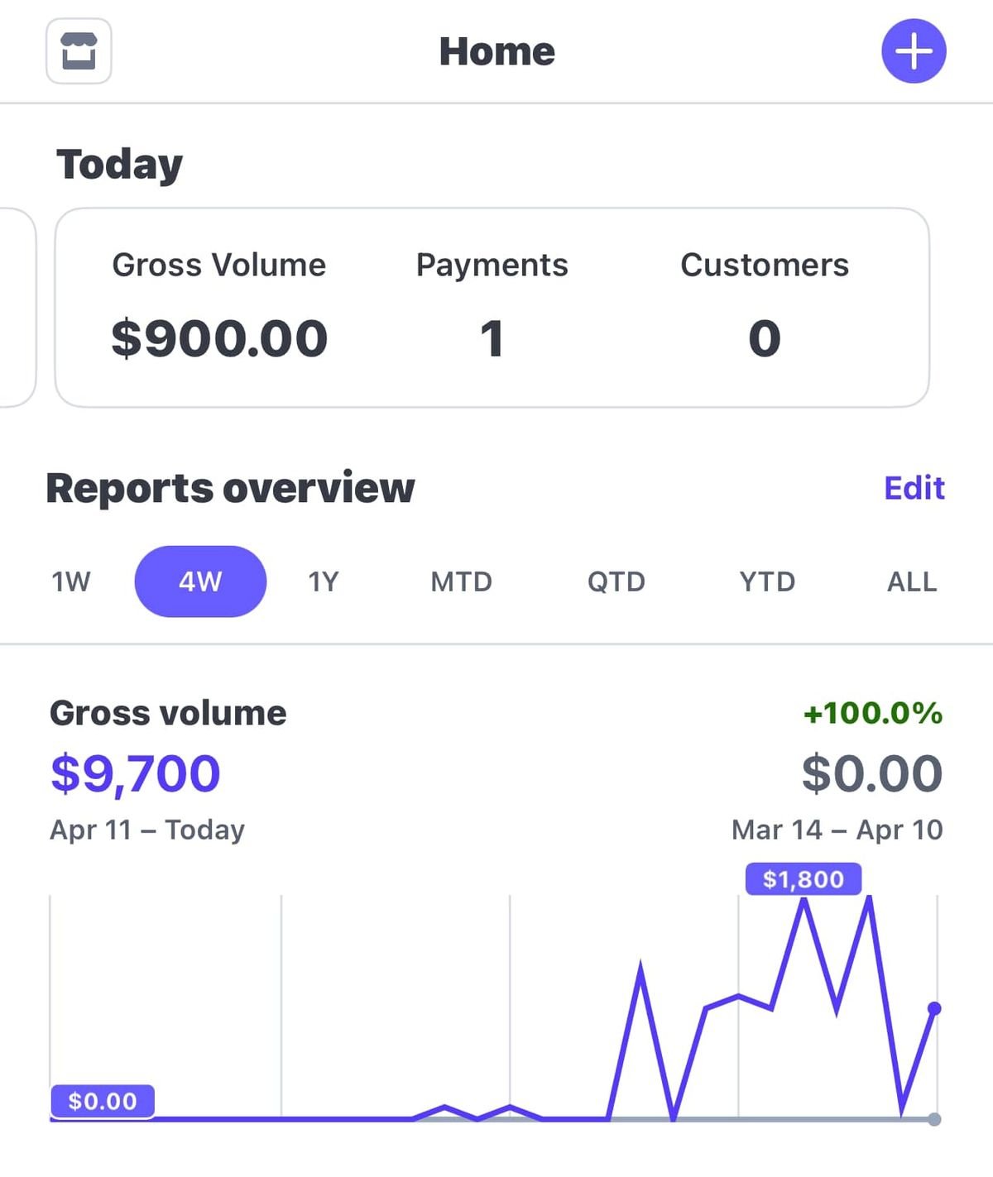Tap the $0.00 label on the chart baseline
The height and width of the screenshot is (1177, 993).
pos(102,1101)
